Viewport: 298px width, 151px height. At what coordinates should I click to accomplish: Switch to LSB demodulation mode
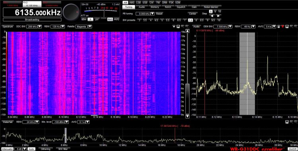pyautogui.click(x=138, y=3)
